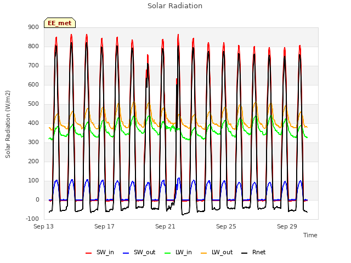
Task: Click the Rnet legend label
Action: click(x=259, y=252)
